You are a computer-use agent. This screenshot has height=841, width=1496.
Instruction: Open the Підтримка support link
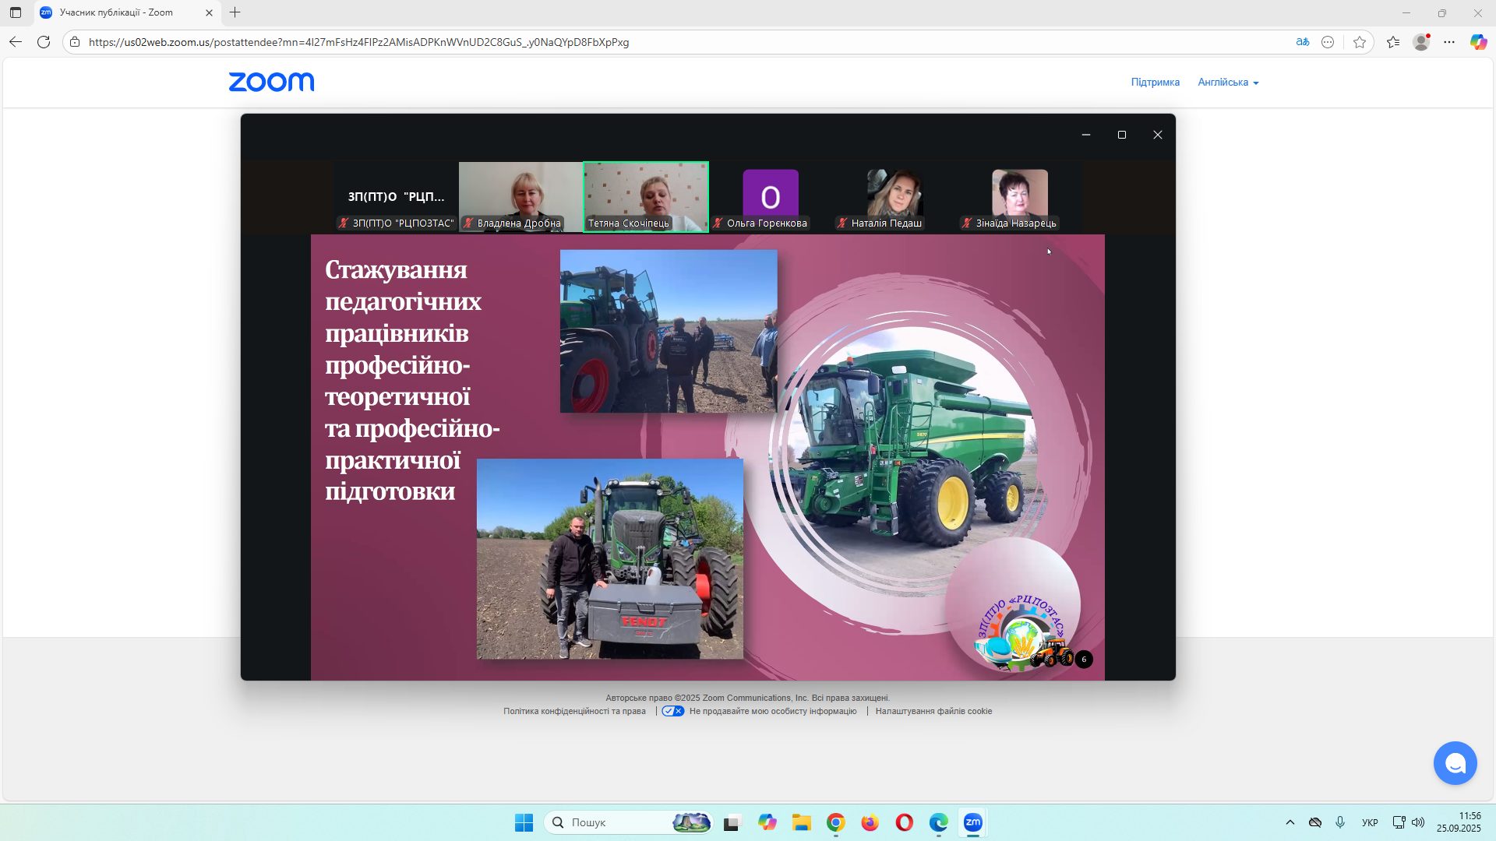tap(1155, 83)
